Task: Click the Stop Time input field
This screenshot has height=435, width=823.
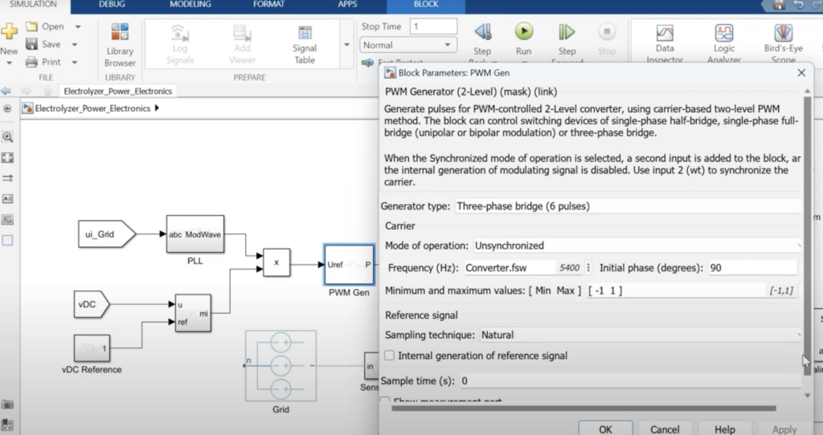Action: coord(433,26)
